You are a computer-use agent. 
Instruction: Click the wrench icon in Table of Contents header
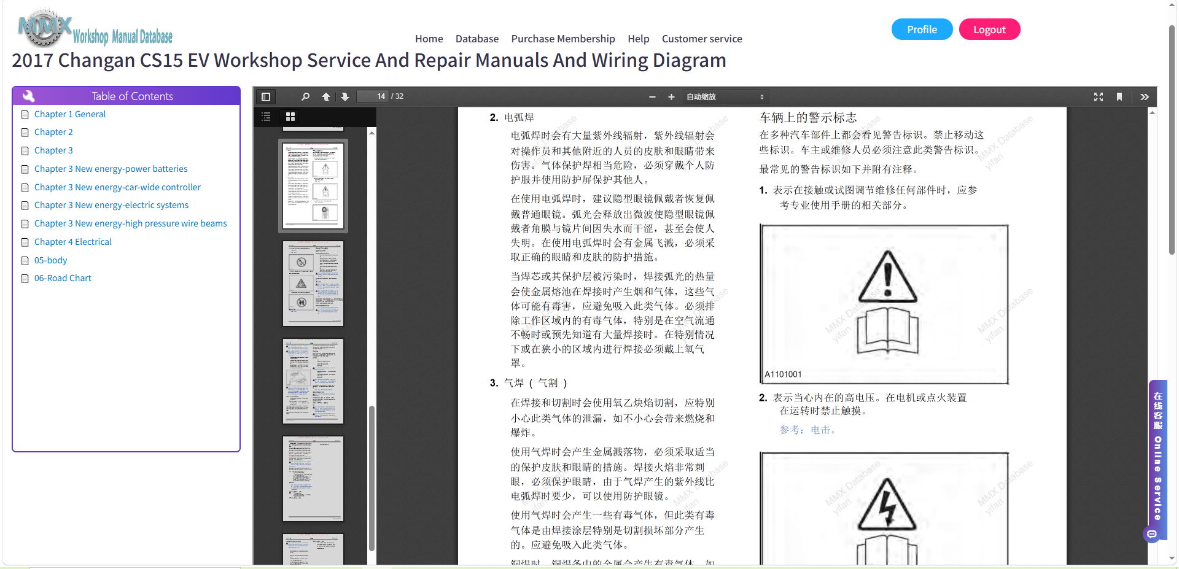(28, 96)
